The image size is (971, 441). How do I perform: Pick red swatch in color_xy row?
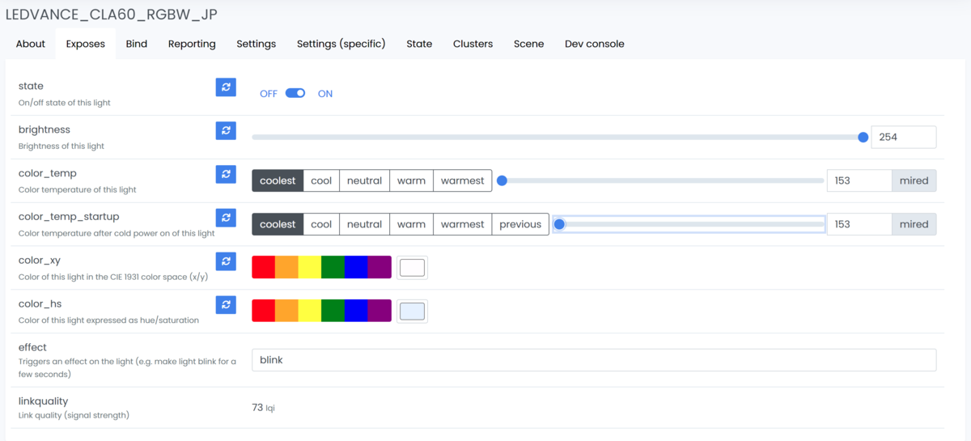[264, 267]
